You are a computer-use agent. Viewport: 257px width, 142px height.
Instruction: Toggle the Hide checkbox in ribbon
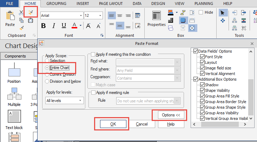(201, 12)
